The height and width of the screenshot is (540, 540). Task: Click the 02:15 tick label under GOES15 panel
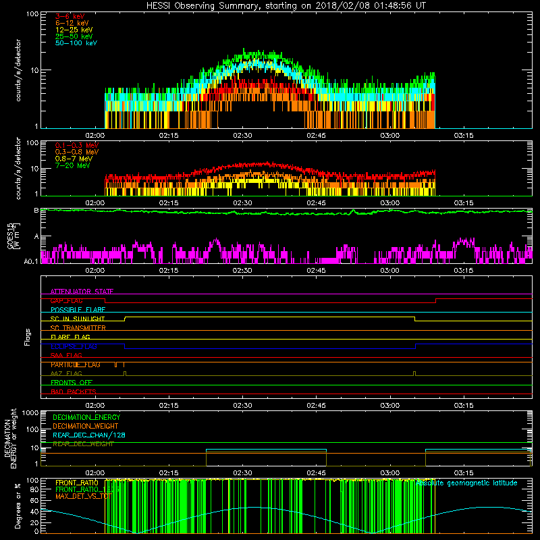click(169, 271)
